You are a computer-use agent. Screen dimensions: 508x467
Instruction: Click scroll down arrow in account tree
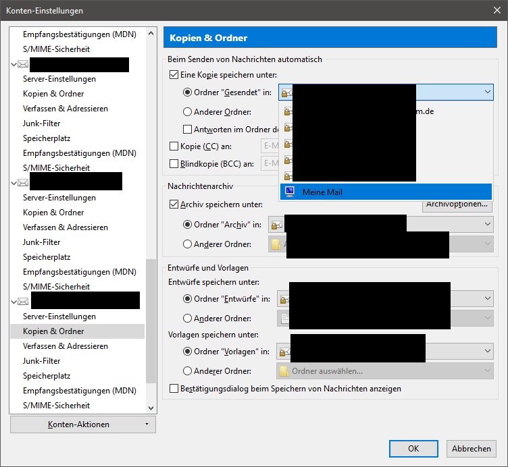151,408
